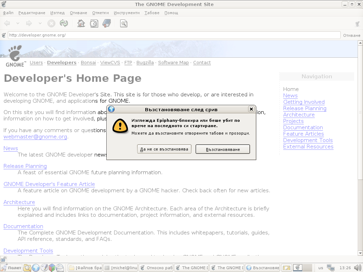Open the Bookmarks book icon
363x272 pixels.
(106, 23)
